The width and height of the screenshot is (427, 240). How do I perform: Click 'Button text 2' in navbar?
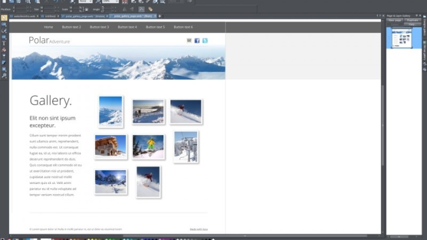[71, 27]
